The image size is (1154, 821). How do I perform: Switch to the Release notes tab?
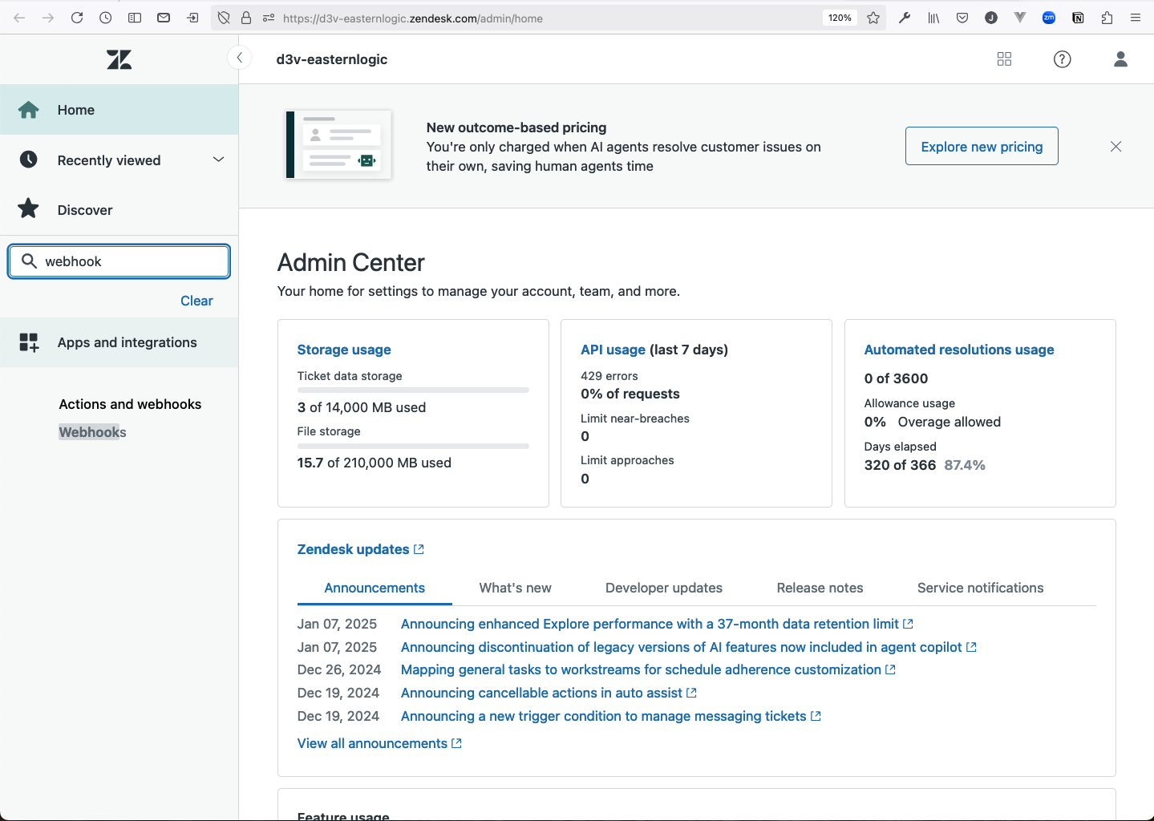820,588
